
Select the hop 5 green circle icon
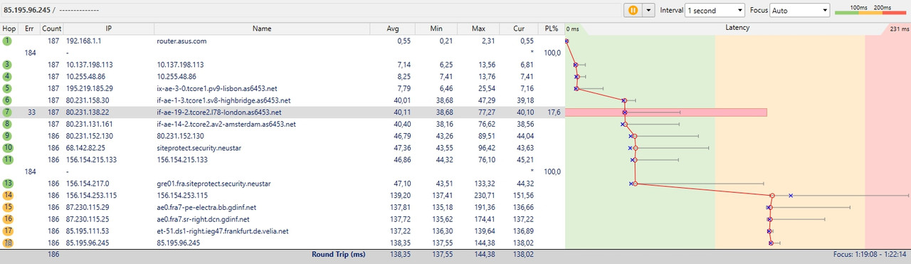pos(7,88)
